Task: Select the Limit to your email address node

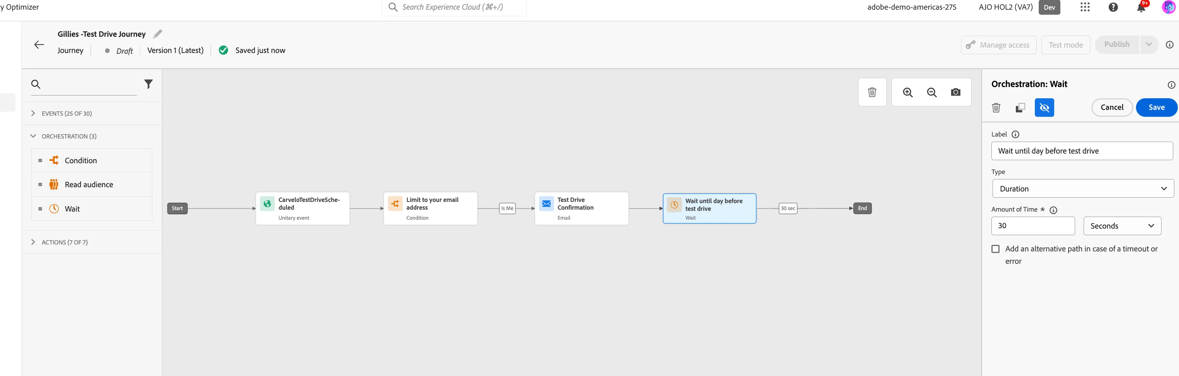Action: [x=430, y=209]
